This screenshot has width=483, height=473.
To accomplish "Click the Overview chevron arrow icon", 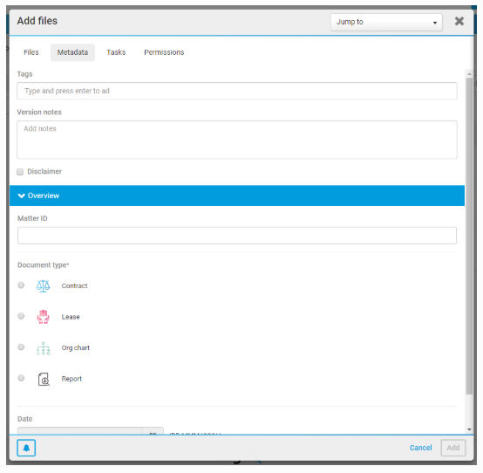I will (21, 195).
